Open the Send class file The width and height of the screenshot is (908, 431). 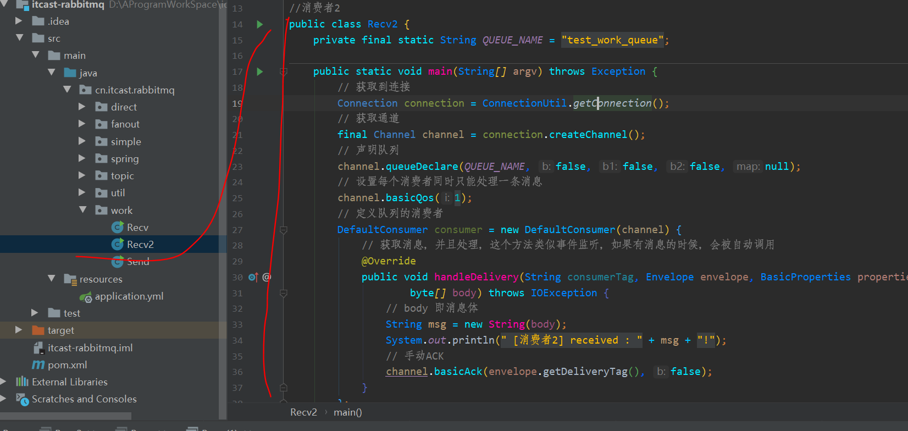click(138, 262)
